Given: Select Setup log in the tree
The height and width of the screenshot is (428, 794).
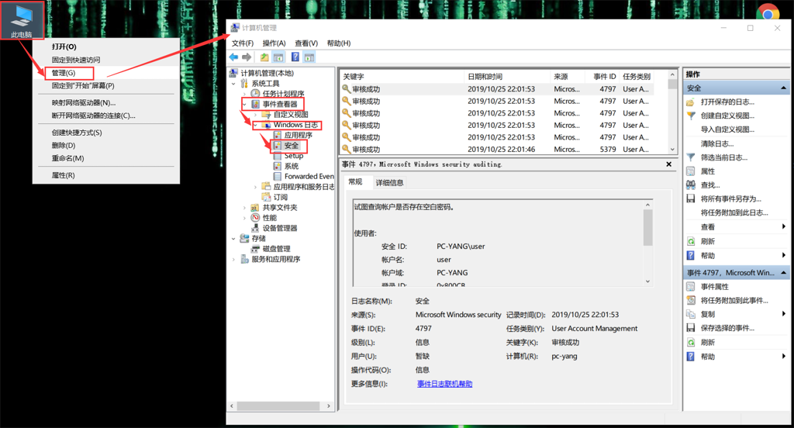Looking at the screenshot, I should click(x=293, y=156).
